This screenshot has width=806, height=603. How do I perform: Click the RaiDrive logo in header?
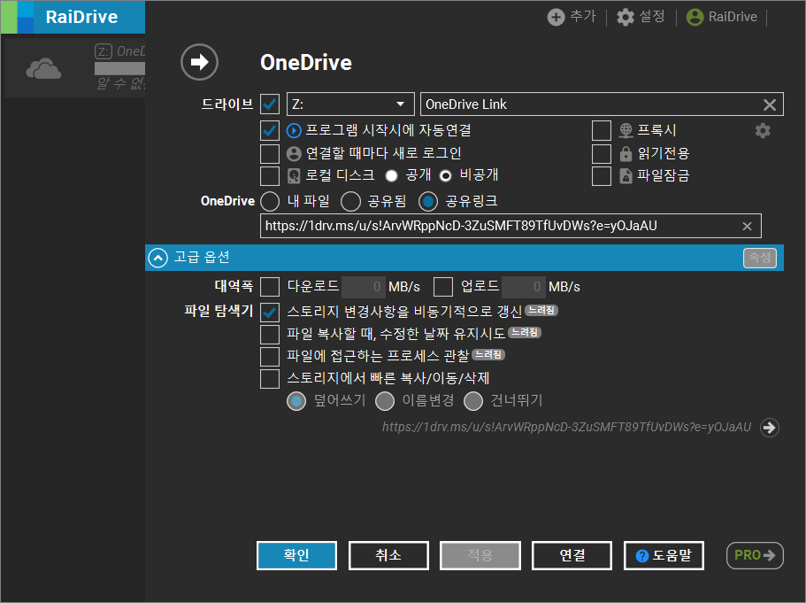tap(73, 17)
